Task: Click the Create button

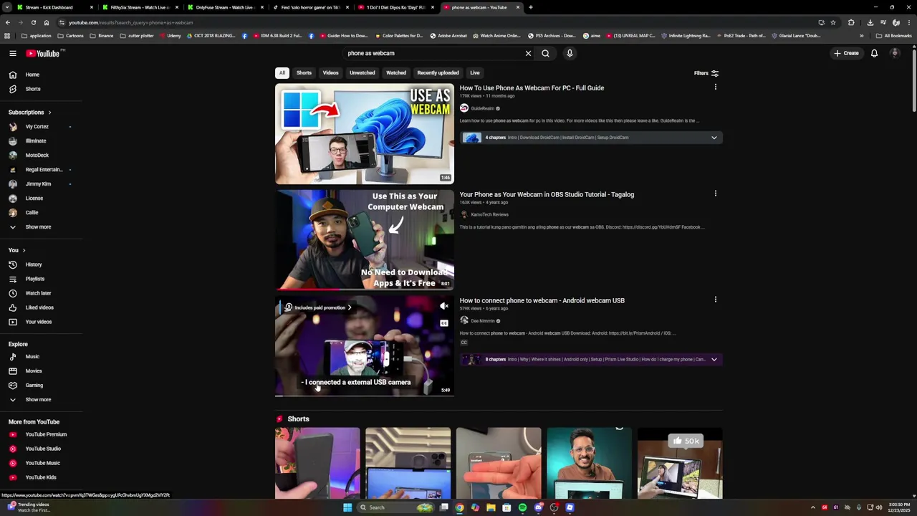Action: pyautogui.click(x=846, y=53)
